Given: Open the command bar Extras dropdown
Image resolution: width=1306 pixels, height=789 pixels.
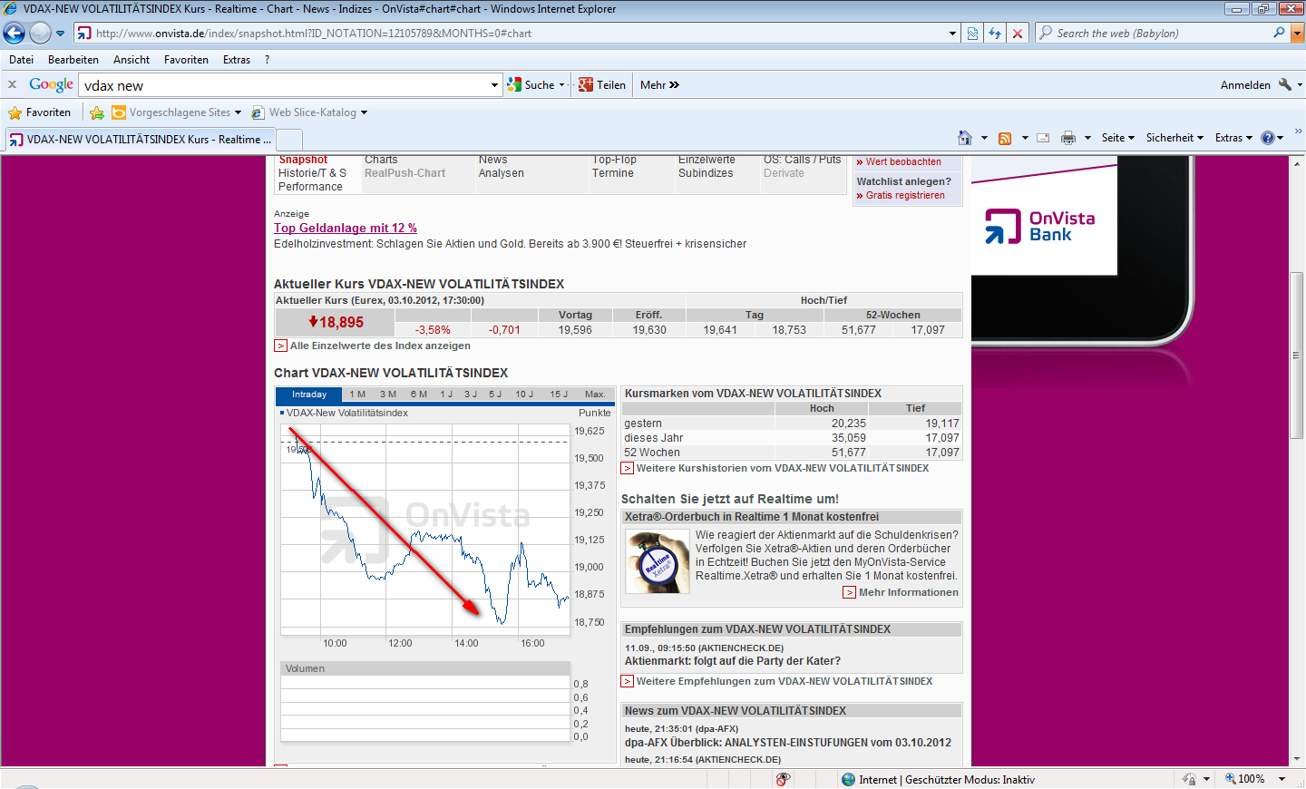Looking at the screenshot, I should click(x=1233, y=138).
